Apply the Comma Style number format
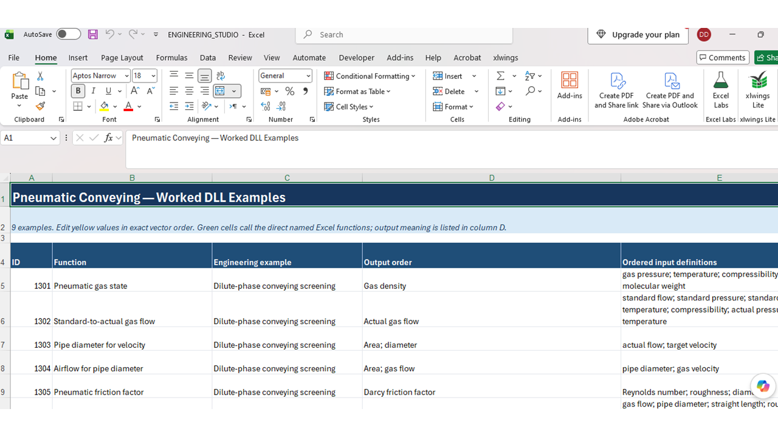This screenshot has width=778, height=437. tap(305, 91)
